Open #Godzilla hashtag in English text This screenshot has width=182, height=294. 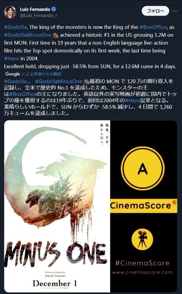point(15,27)
